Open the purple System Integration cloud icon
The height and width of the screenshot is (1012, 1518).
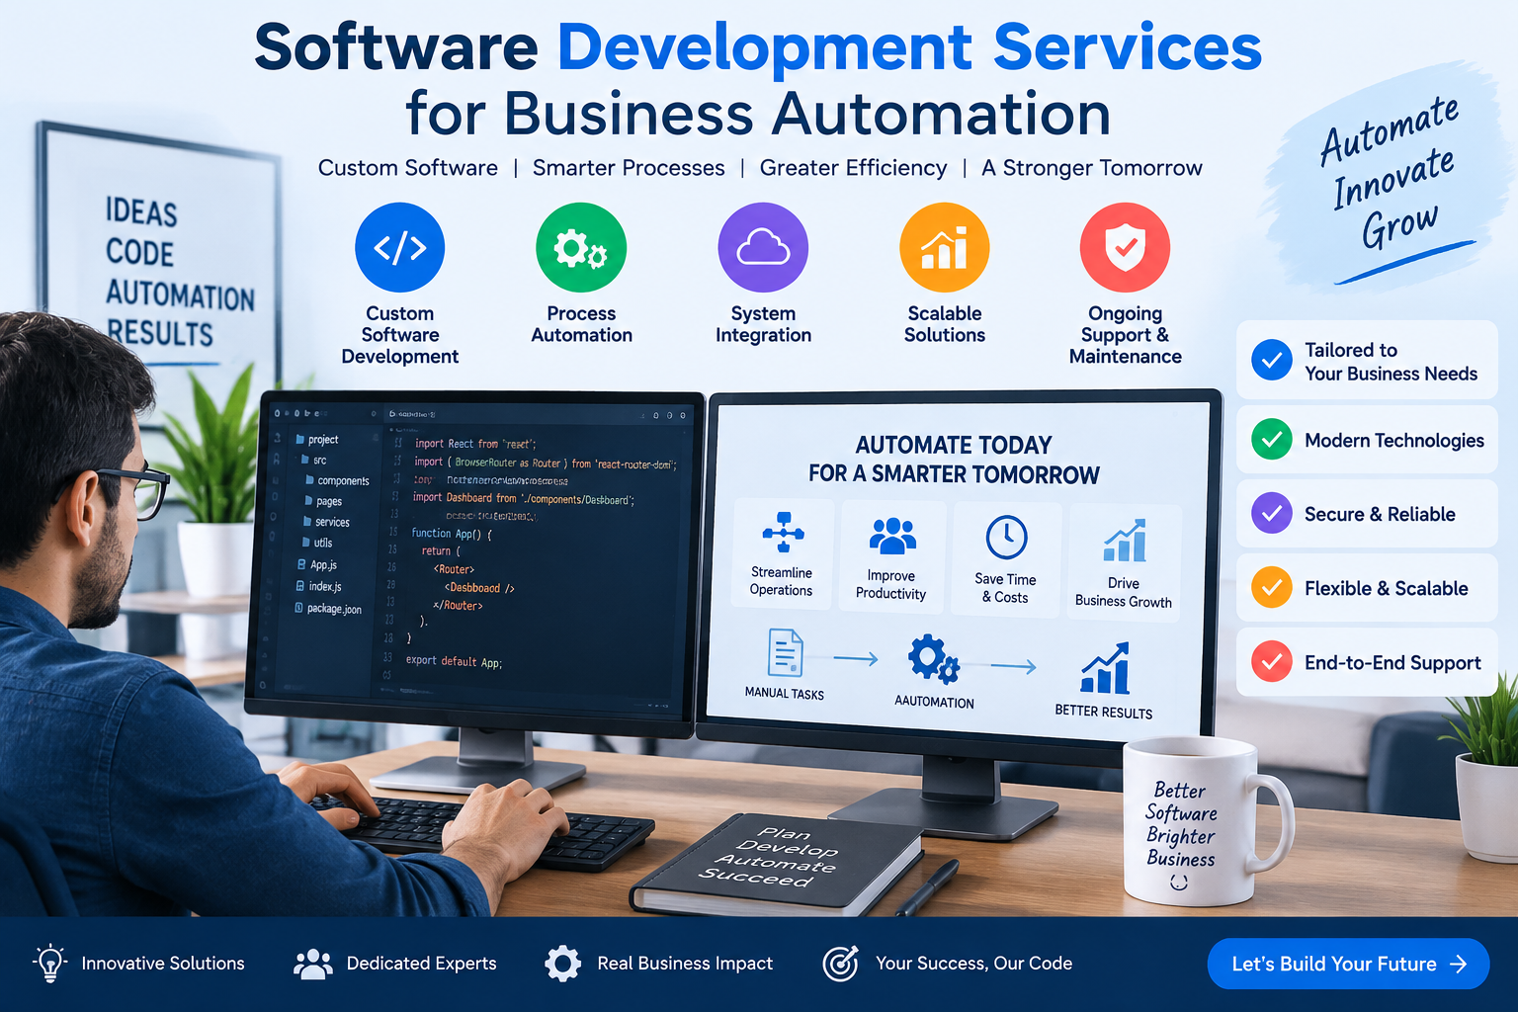pos(763,247)
